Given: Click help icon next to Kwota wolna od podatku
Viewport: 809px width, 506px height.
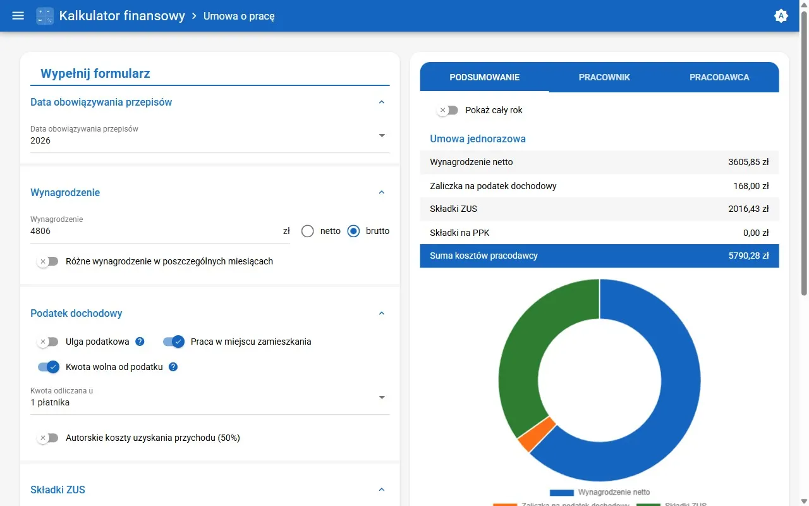Looking at the screenshot, I should click(x=173, y=367).
